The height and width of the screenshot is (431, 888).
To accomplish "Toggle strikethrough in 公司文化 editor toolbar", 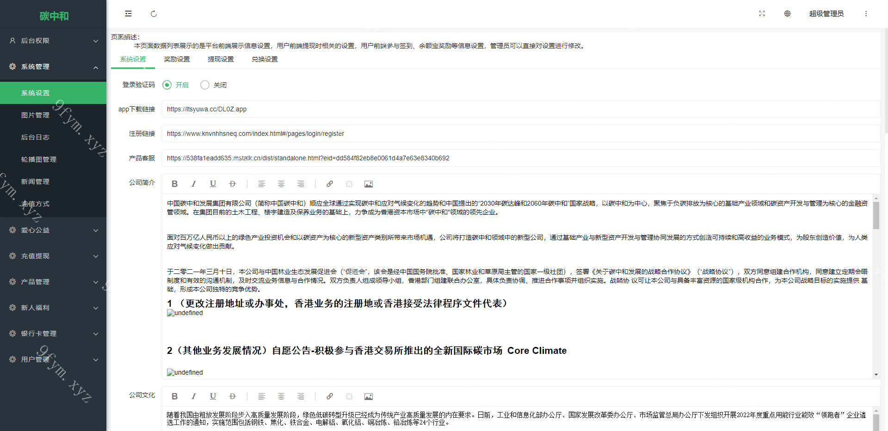I will [x=232, y=396].
